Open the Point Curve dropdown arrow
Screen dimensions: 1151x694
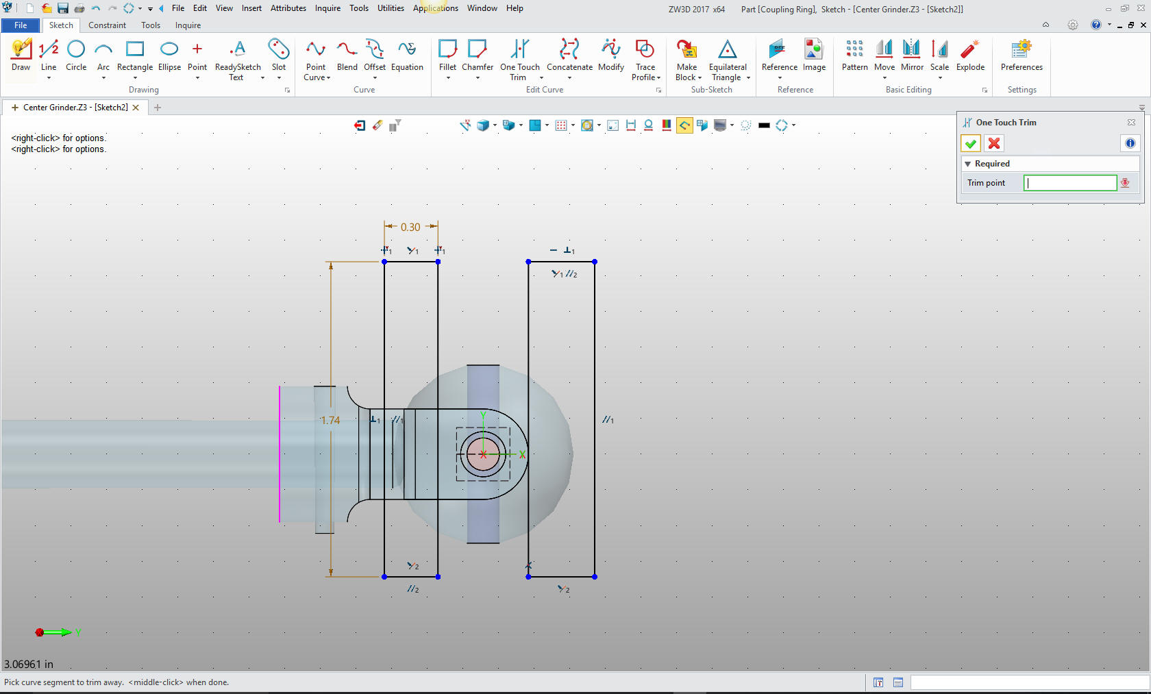click(x=328, y=78)
